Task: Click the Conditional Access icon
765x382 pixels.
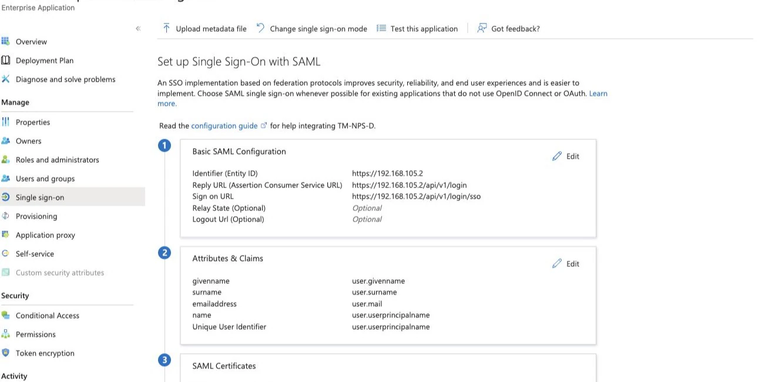Action: 5,315
